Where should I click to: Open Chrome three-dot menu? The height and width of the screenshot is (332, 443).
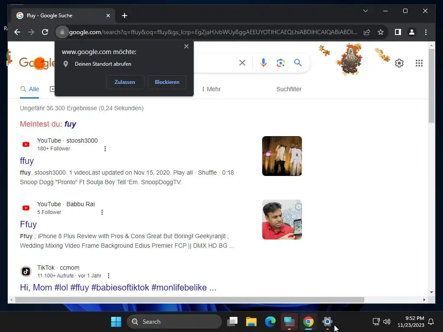426,32
